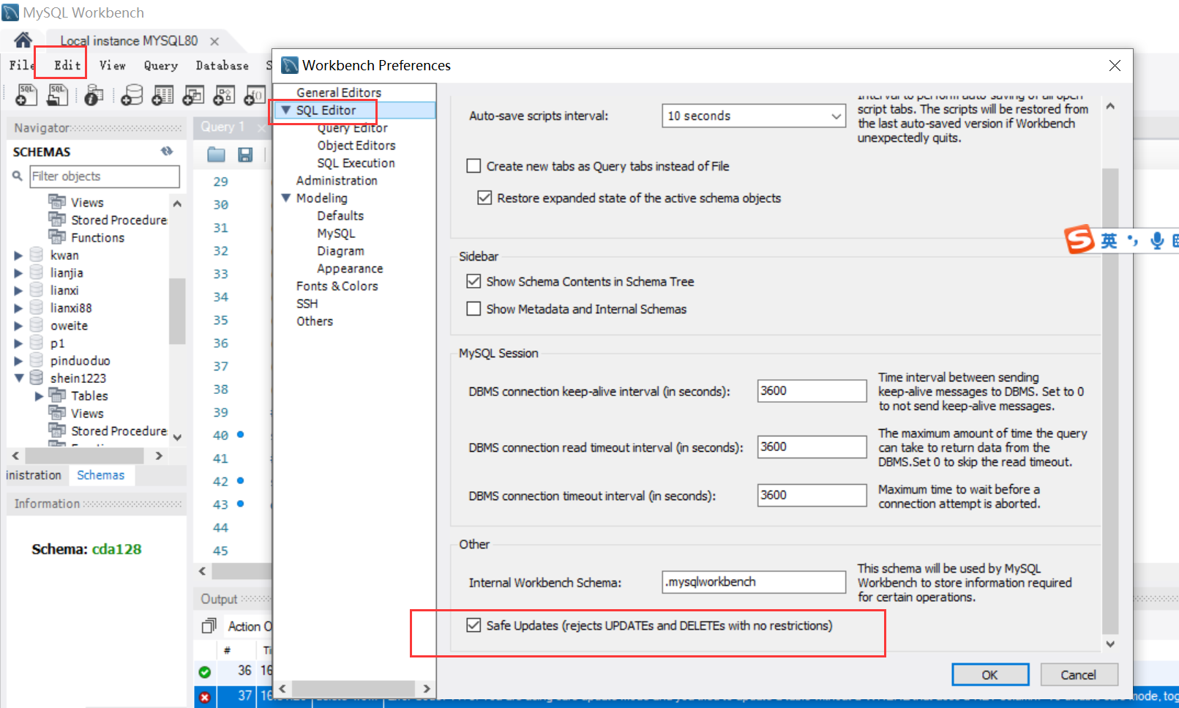Open the Query menu
Viewport: 1179px width, 708px height.
coord(161,65)
